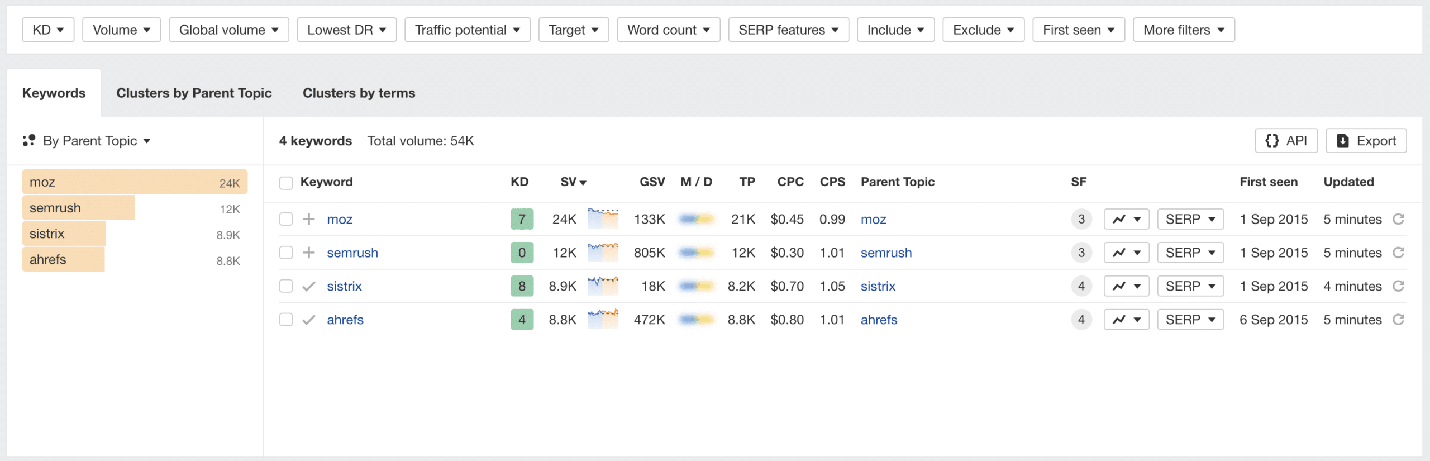Open the Traffic potential filter dropdown
Viewport: 1430px width, 461px height.
click(468, 30)
